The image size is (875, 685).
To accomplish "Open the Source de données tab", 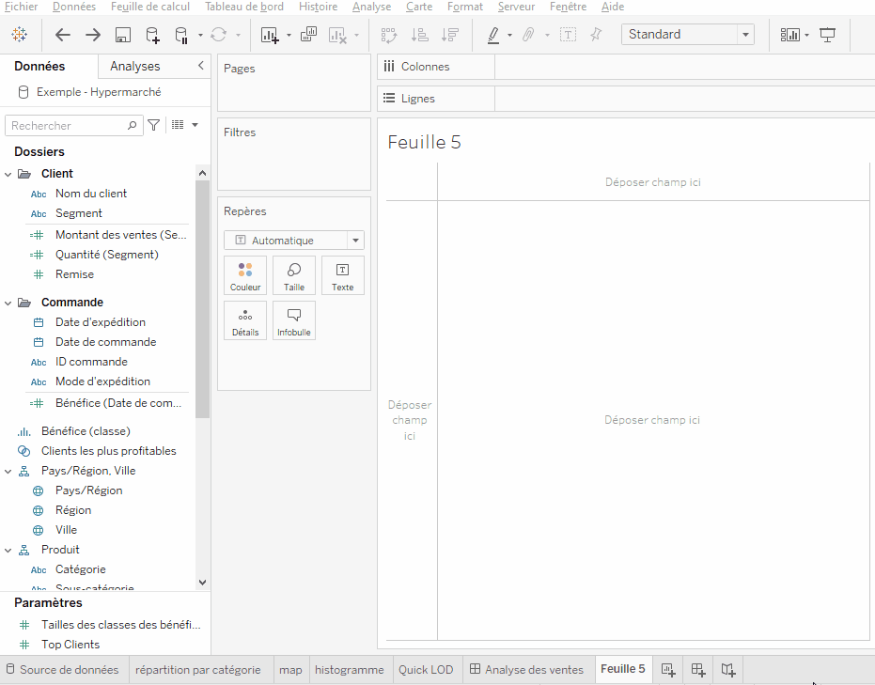I will (64, 669).
